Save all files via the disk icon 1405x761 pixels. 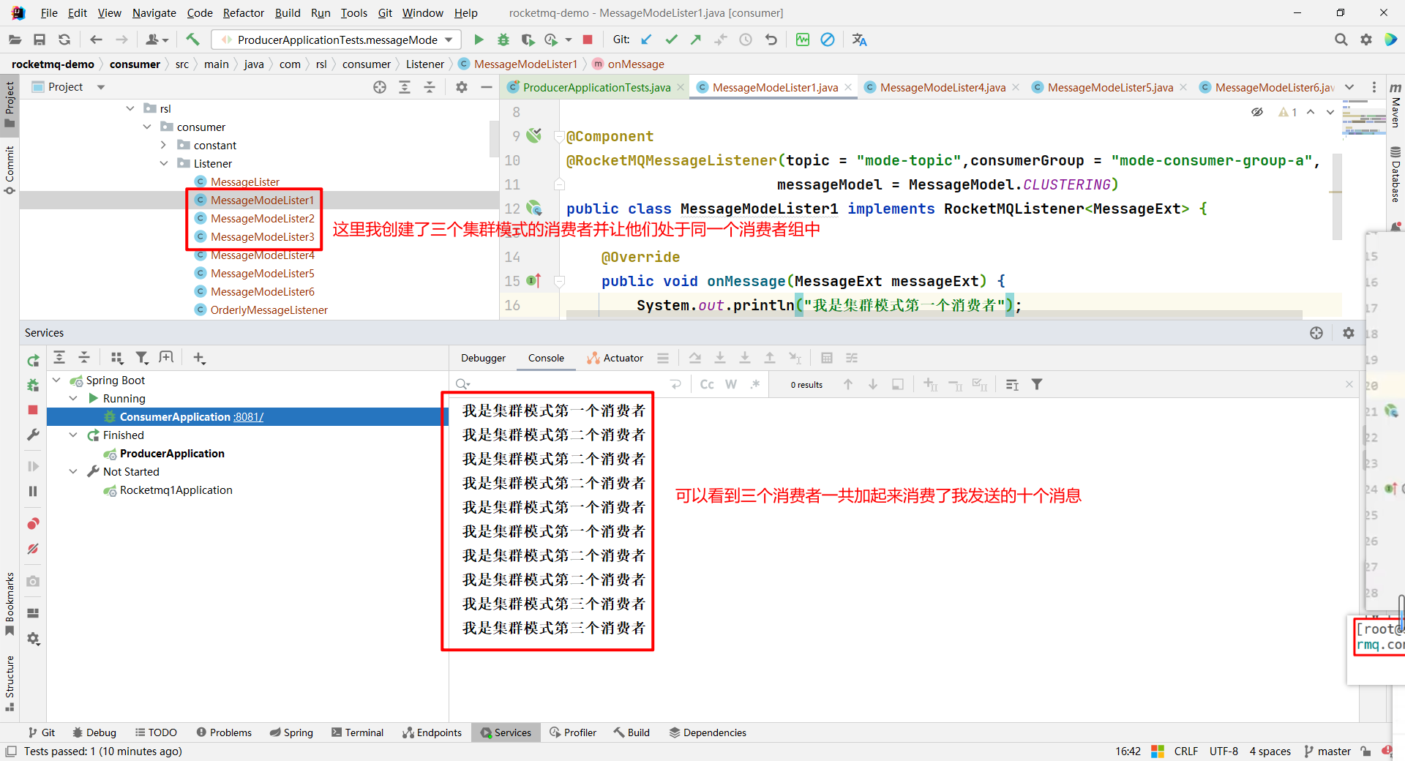click(x=40, y=40)
